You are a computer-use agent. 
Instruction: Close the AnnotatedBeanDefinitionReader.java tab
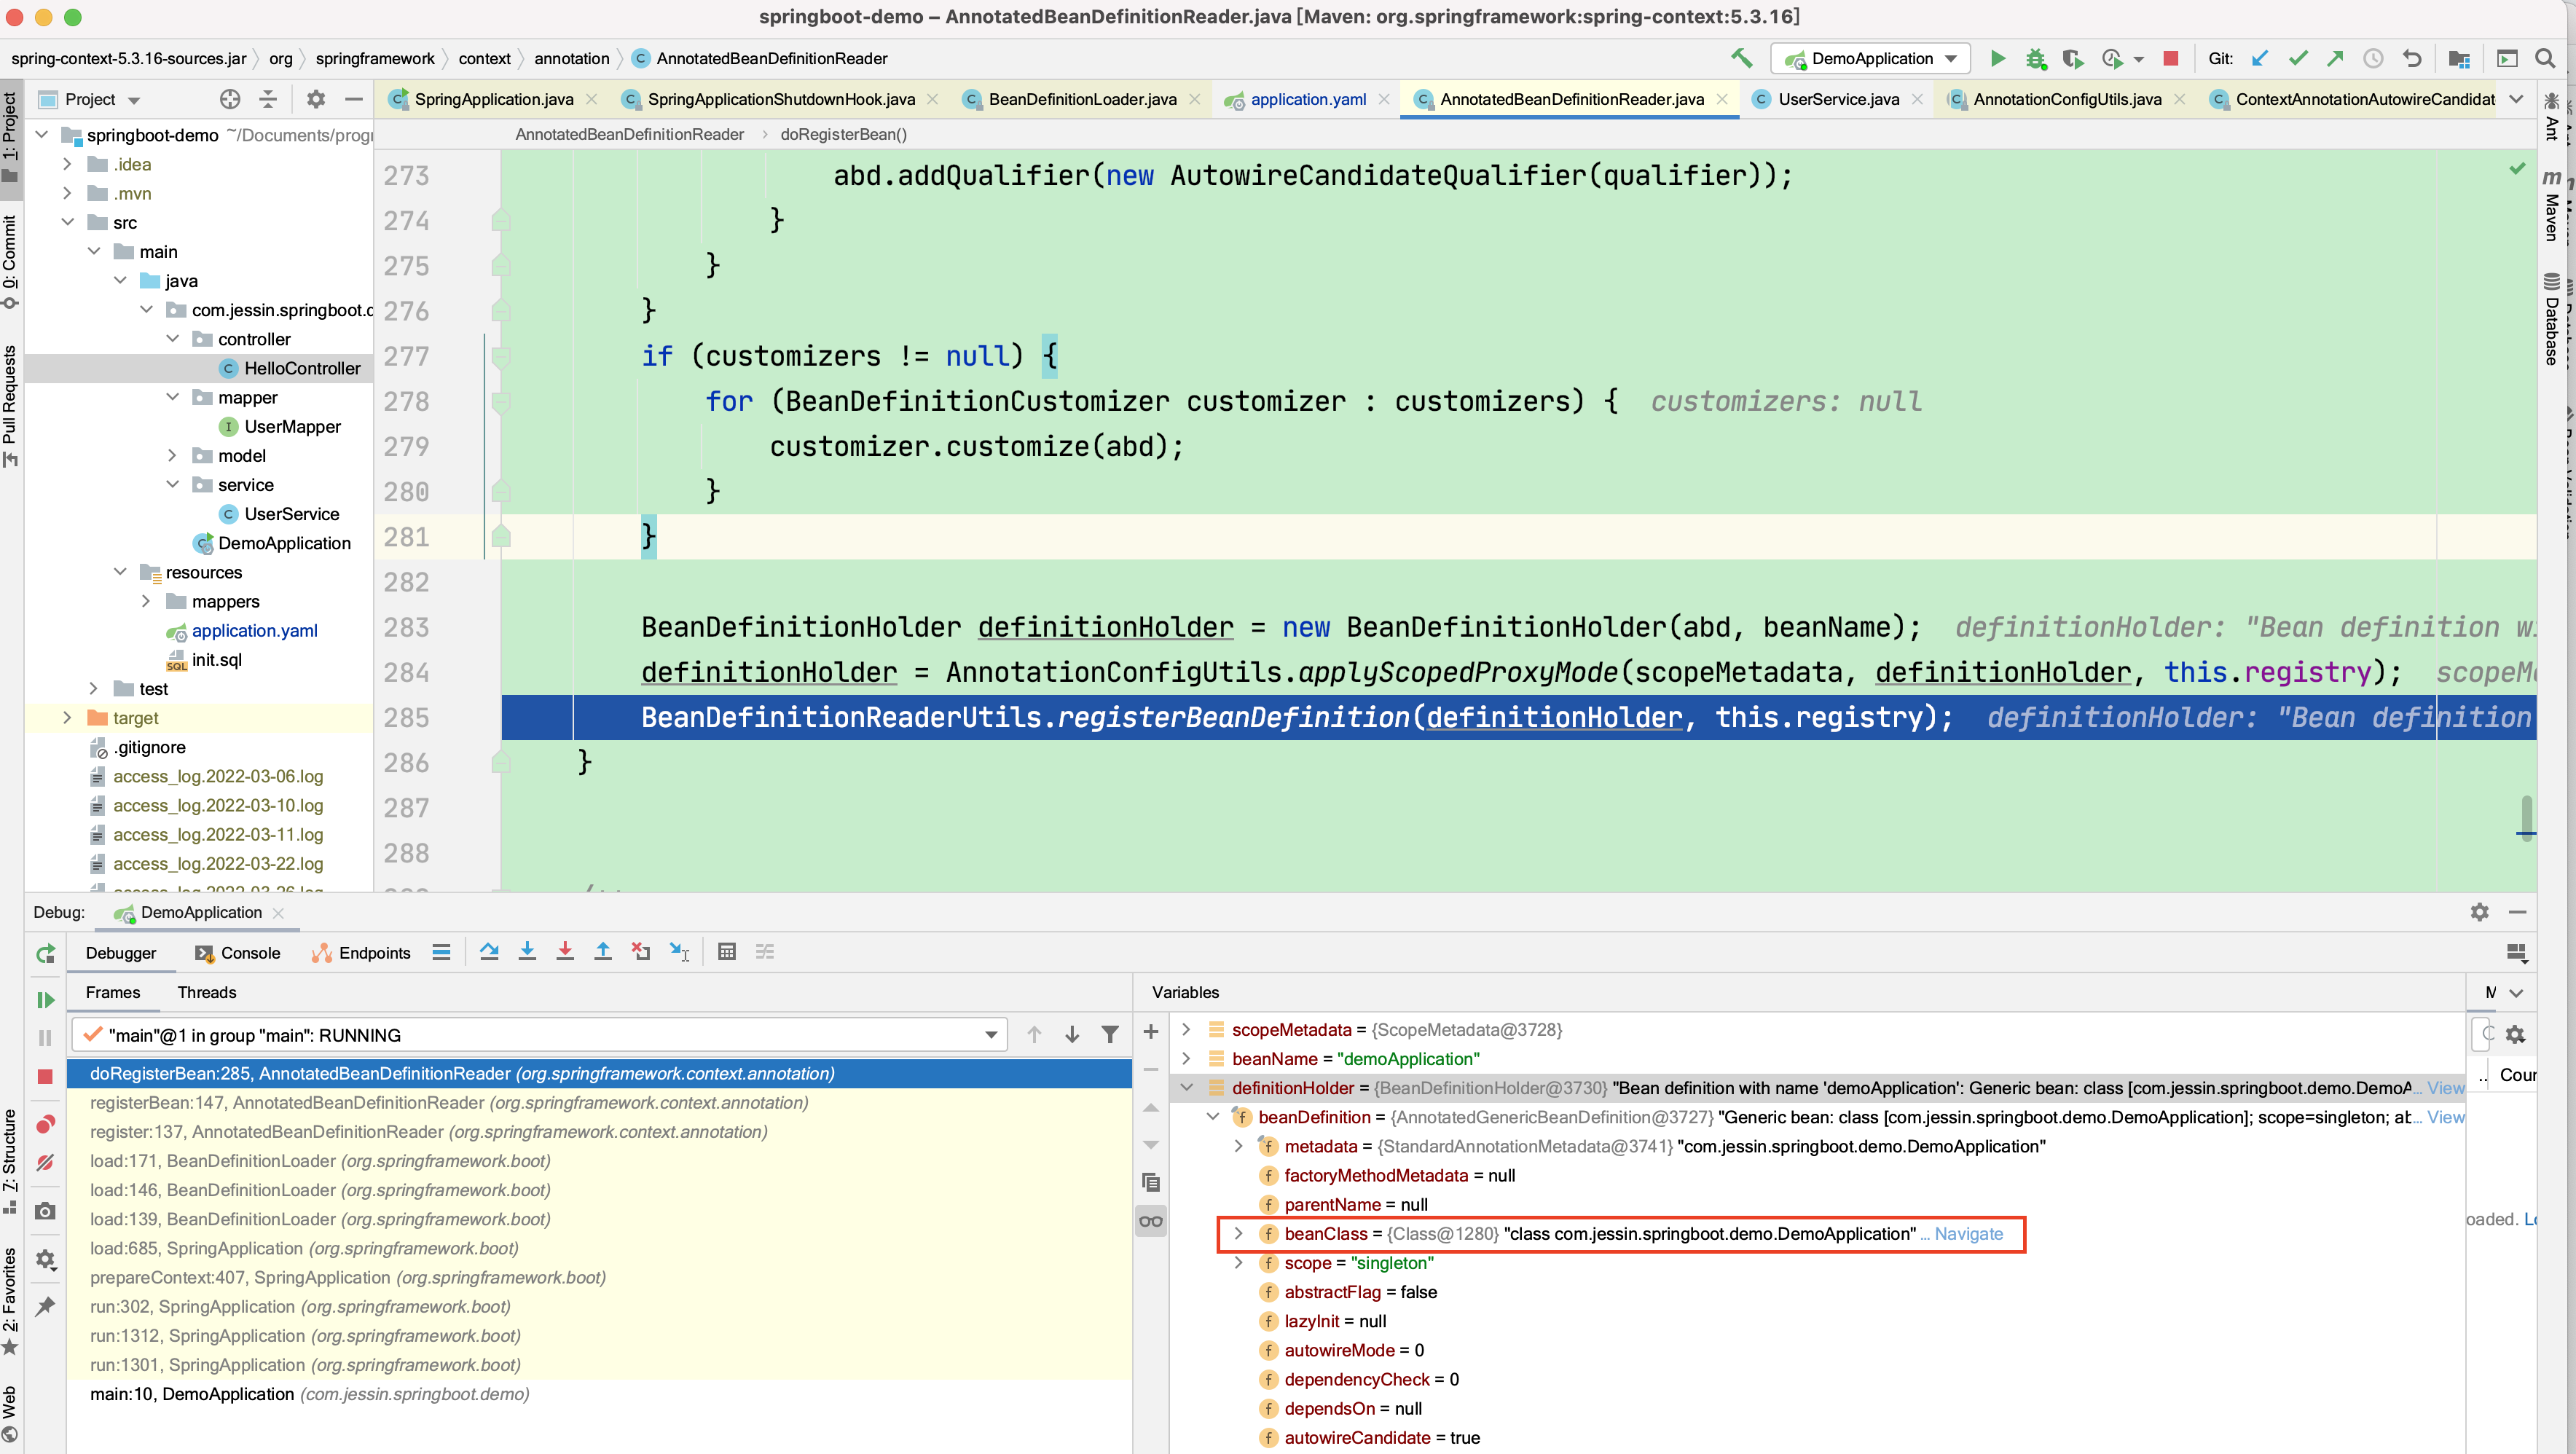[x=1722, y=99]
